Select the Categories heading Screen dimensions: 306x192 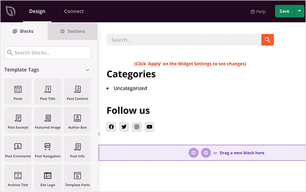(131, 74)
